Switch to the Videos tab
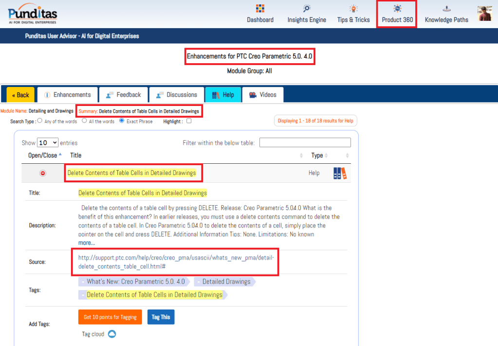Image resolution: width=498 pixels, height=346 pixels. click(262, 95)
